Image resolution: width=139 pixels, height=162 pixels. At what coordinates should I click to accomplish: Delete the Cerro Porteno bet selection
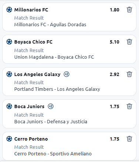click(129, 139)
